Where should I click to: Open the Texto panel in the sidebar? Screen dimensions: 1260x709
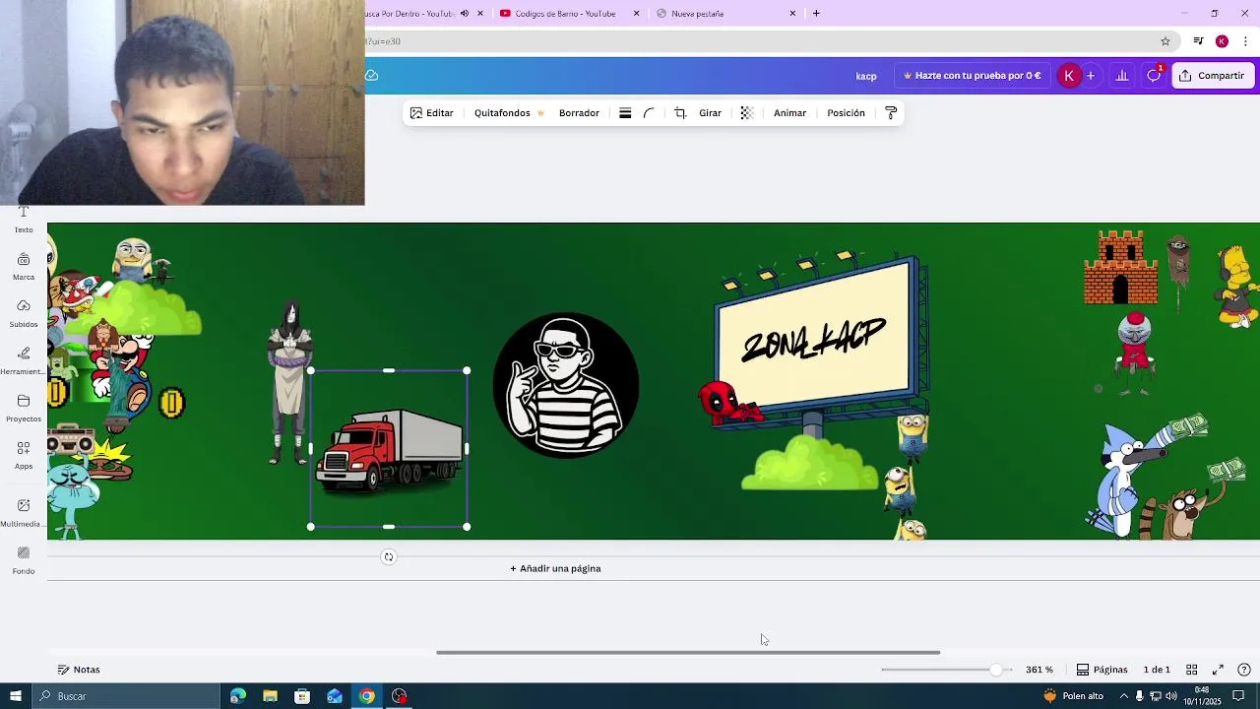tap(24, 221)
